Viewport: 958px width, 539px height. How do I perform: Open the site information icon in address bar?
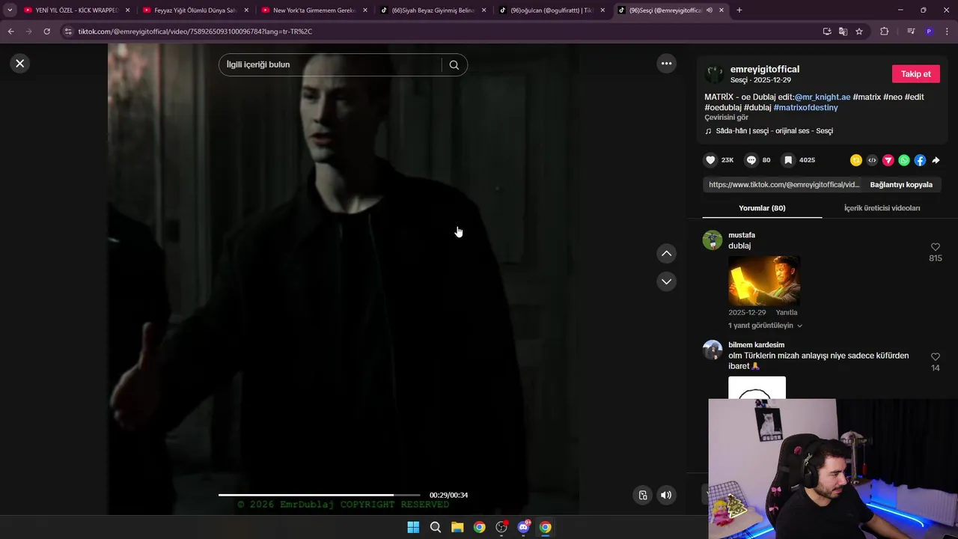click(68, 31)
